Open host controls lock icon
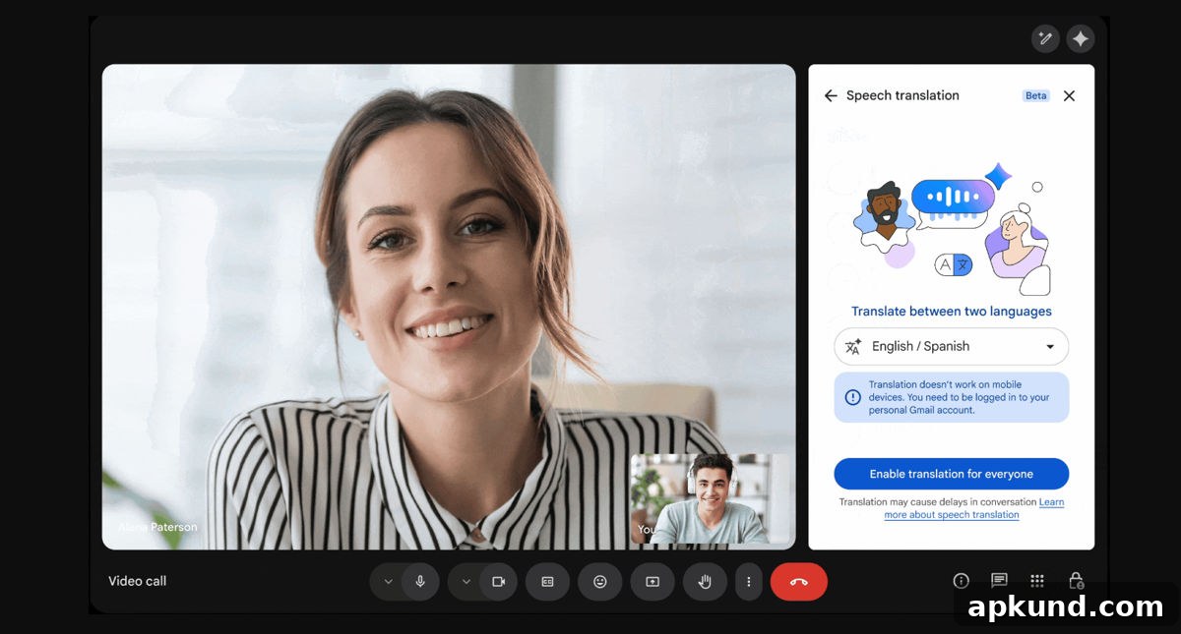The height and width of the screenshot is (634, 1181). pos(1076,581)
